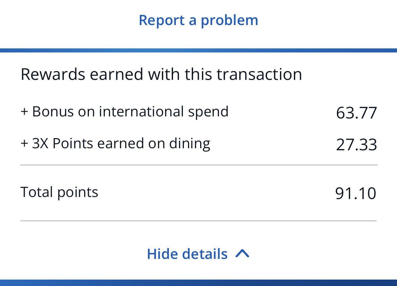Click the 27.33 dining points value
Viewport: 397px width, 286px height.
pos(357,145)
